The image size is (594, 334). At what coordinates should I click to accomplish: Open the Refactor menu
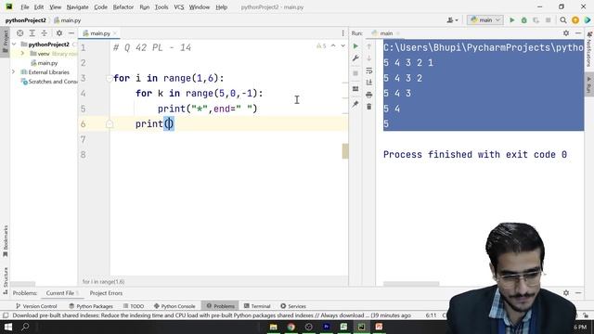(123, 6)
